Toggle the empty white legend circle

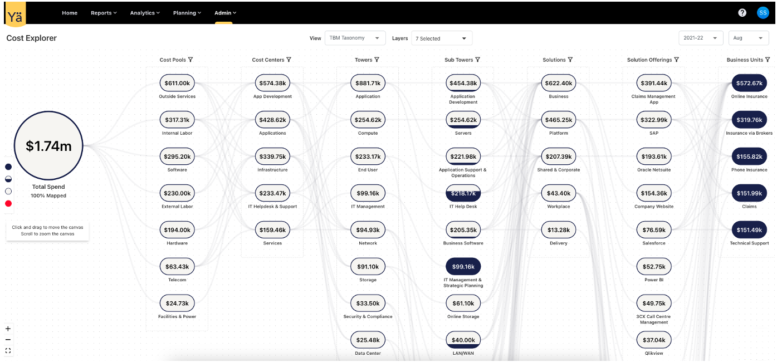[8, 191]
